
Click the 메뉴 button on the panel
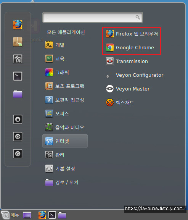pos(10,215)
